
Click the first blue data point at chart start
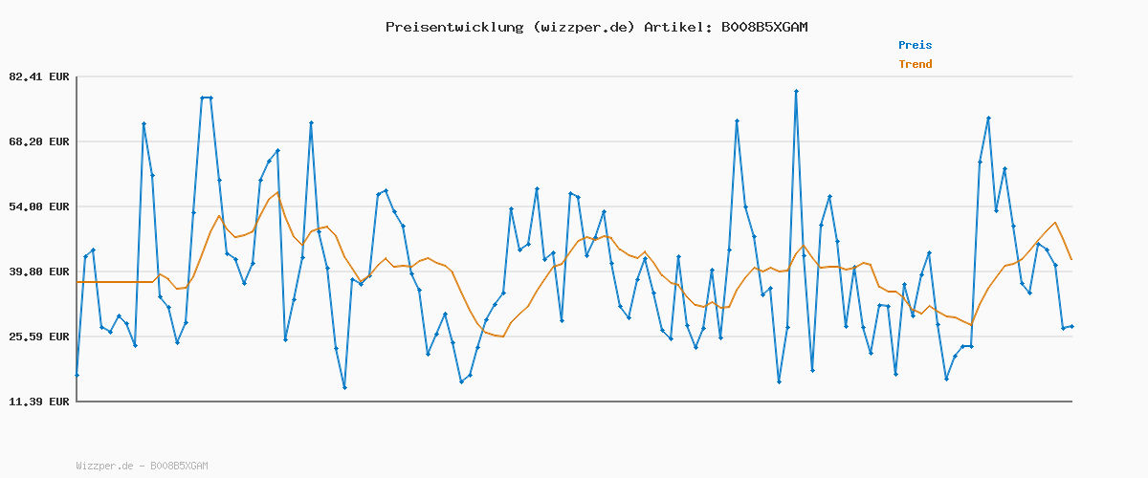77,375
